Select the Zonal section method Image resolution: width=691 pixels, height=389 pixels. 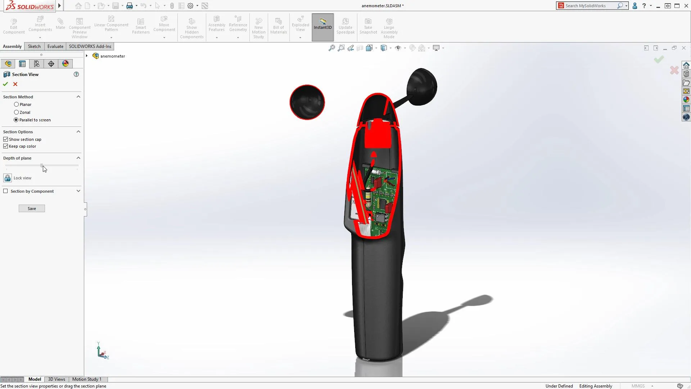(x=16, y=112)
